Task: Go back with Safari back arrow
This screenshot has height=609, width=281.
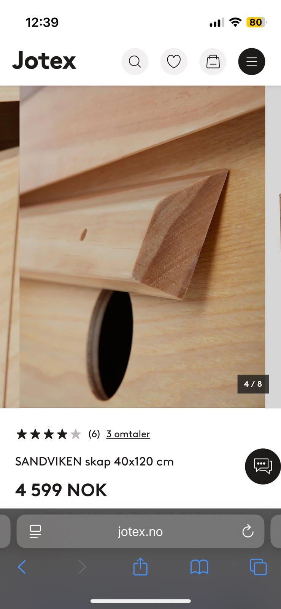Action: click(22, 567)
